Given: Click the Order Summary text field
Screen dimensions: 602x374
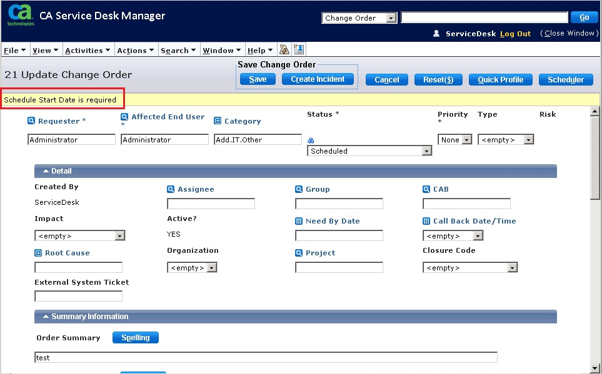Looking at the screenshot, I should tap(266, 358).
